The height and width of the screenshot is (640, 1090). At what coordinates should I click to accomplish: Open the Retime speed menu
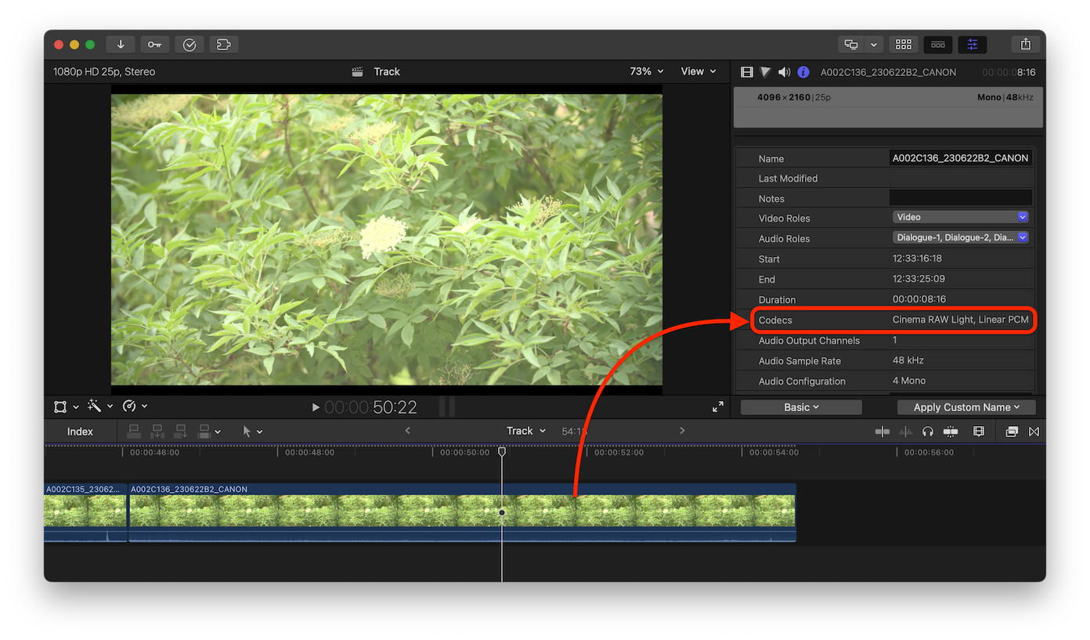(x=135, y=407)
